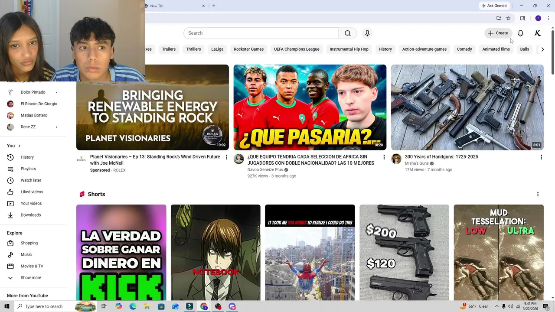Select the UEFA Champions League chip
Screen dimensions: 555x312
pyautogui.click(x=297, y=49)
